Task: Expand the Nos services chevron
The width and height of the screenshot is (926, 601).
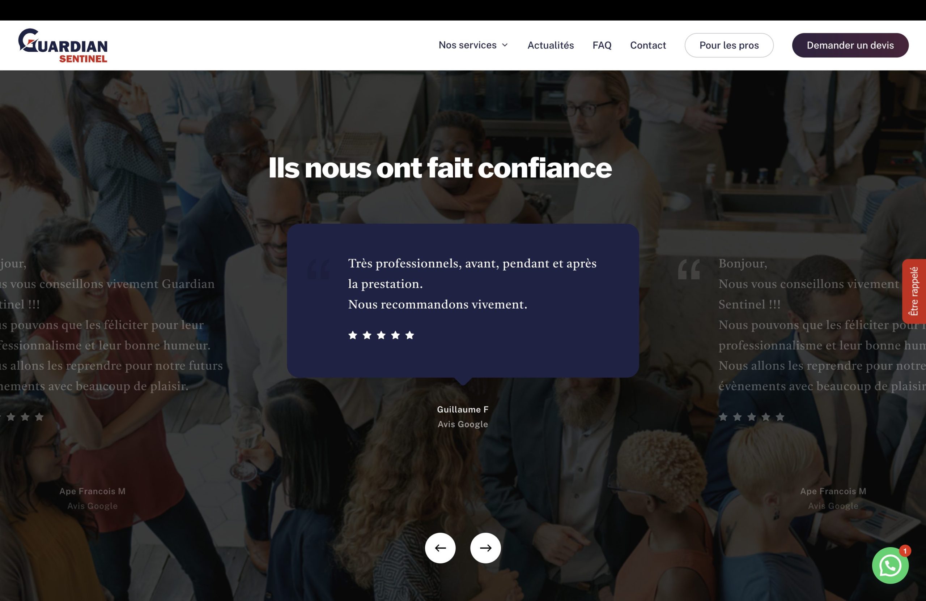Action: click(x=505, y=45)
